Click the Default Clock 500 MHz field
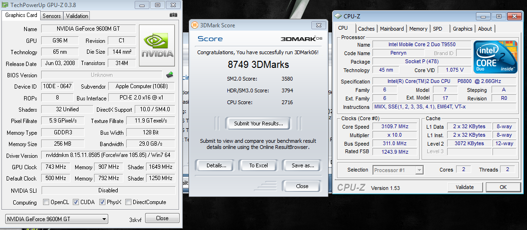Screen dimensions: 527x230 (x=55, y=178)
